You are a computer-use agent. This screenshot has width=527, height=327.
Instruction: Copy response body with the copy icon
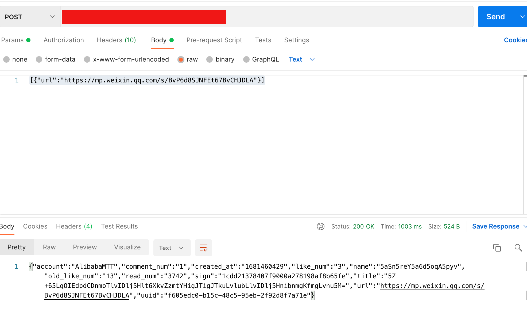point(497,248)
